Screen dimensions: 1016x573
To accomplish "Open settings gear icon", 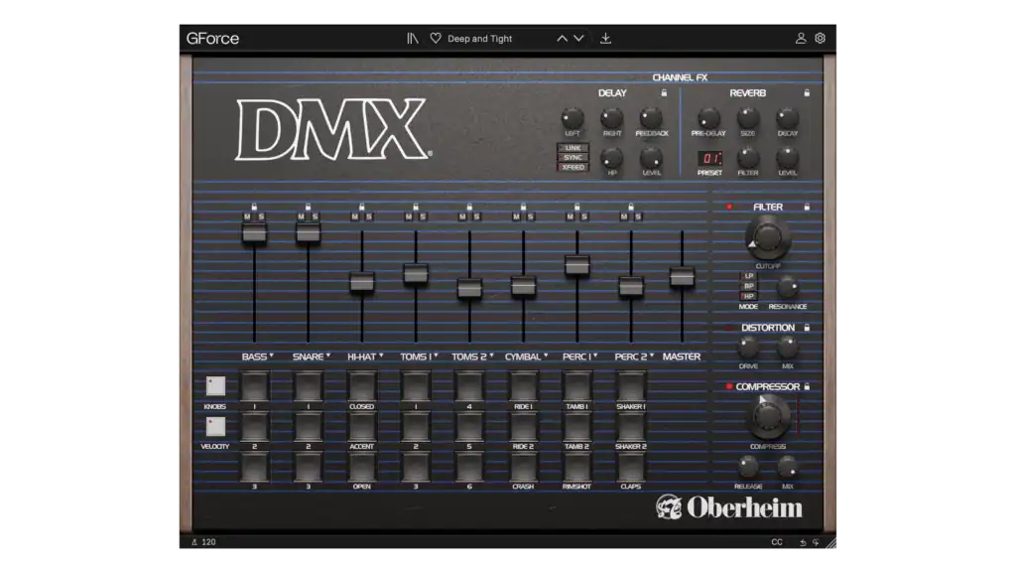I will [x=821, y=39].
